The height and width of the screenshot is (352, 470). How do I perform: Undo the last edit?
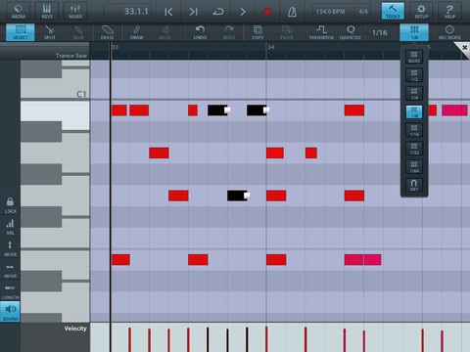click(x=200, y=32)
